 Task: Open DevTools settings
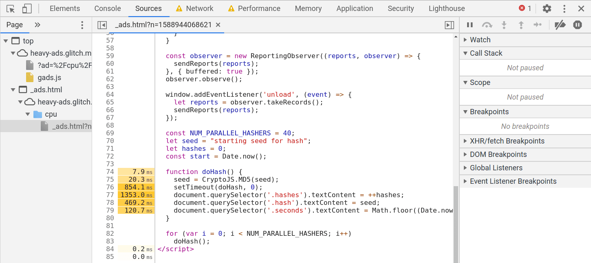547,8
